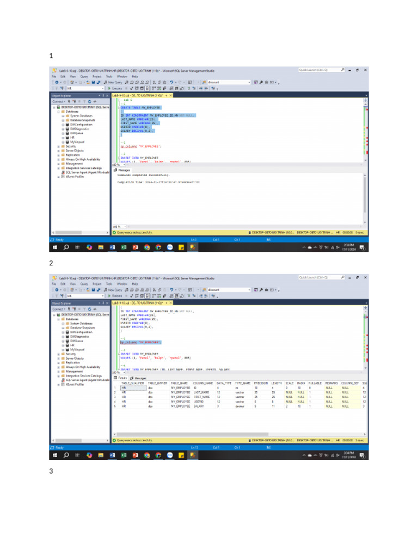Open discount search dropdown in screenshot 2
Image resolution: width=418 pixels, height=558 pixels.
[x=229, y=290]
